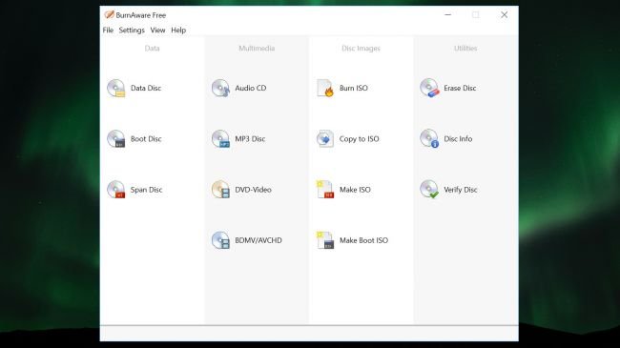The height and width of the screenshot is (348, 620).
Task: Launch the BDMV/AVCHD icon
Action: tap(220, 240)
